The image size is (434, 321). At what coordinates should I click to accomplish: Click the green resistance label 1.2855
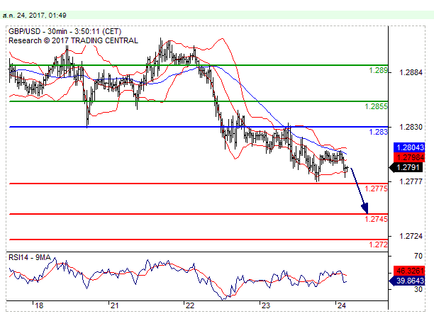coord(376,106)
